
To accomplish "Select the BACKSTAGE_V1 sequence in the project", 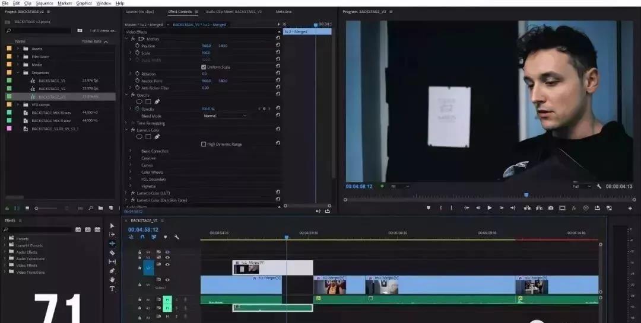I will coord(52,80).
